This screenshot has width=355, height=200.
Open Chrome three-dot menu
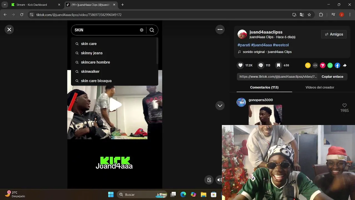point(349,15)
